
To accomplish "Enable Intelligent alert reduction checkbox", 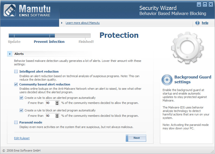I will (x=16, y=72).
